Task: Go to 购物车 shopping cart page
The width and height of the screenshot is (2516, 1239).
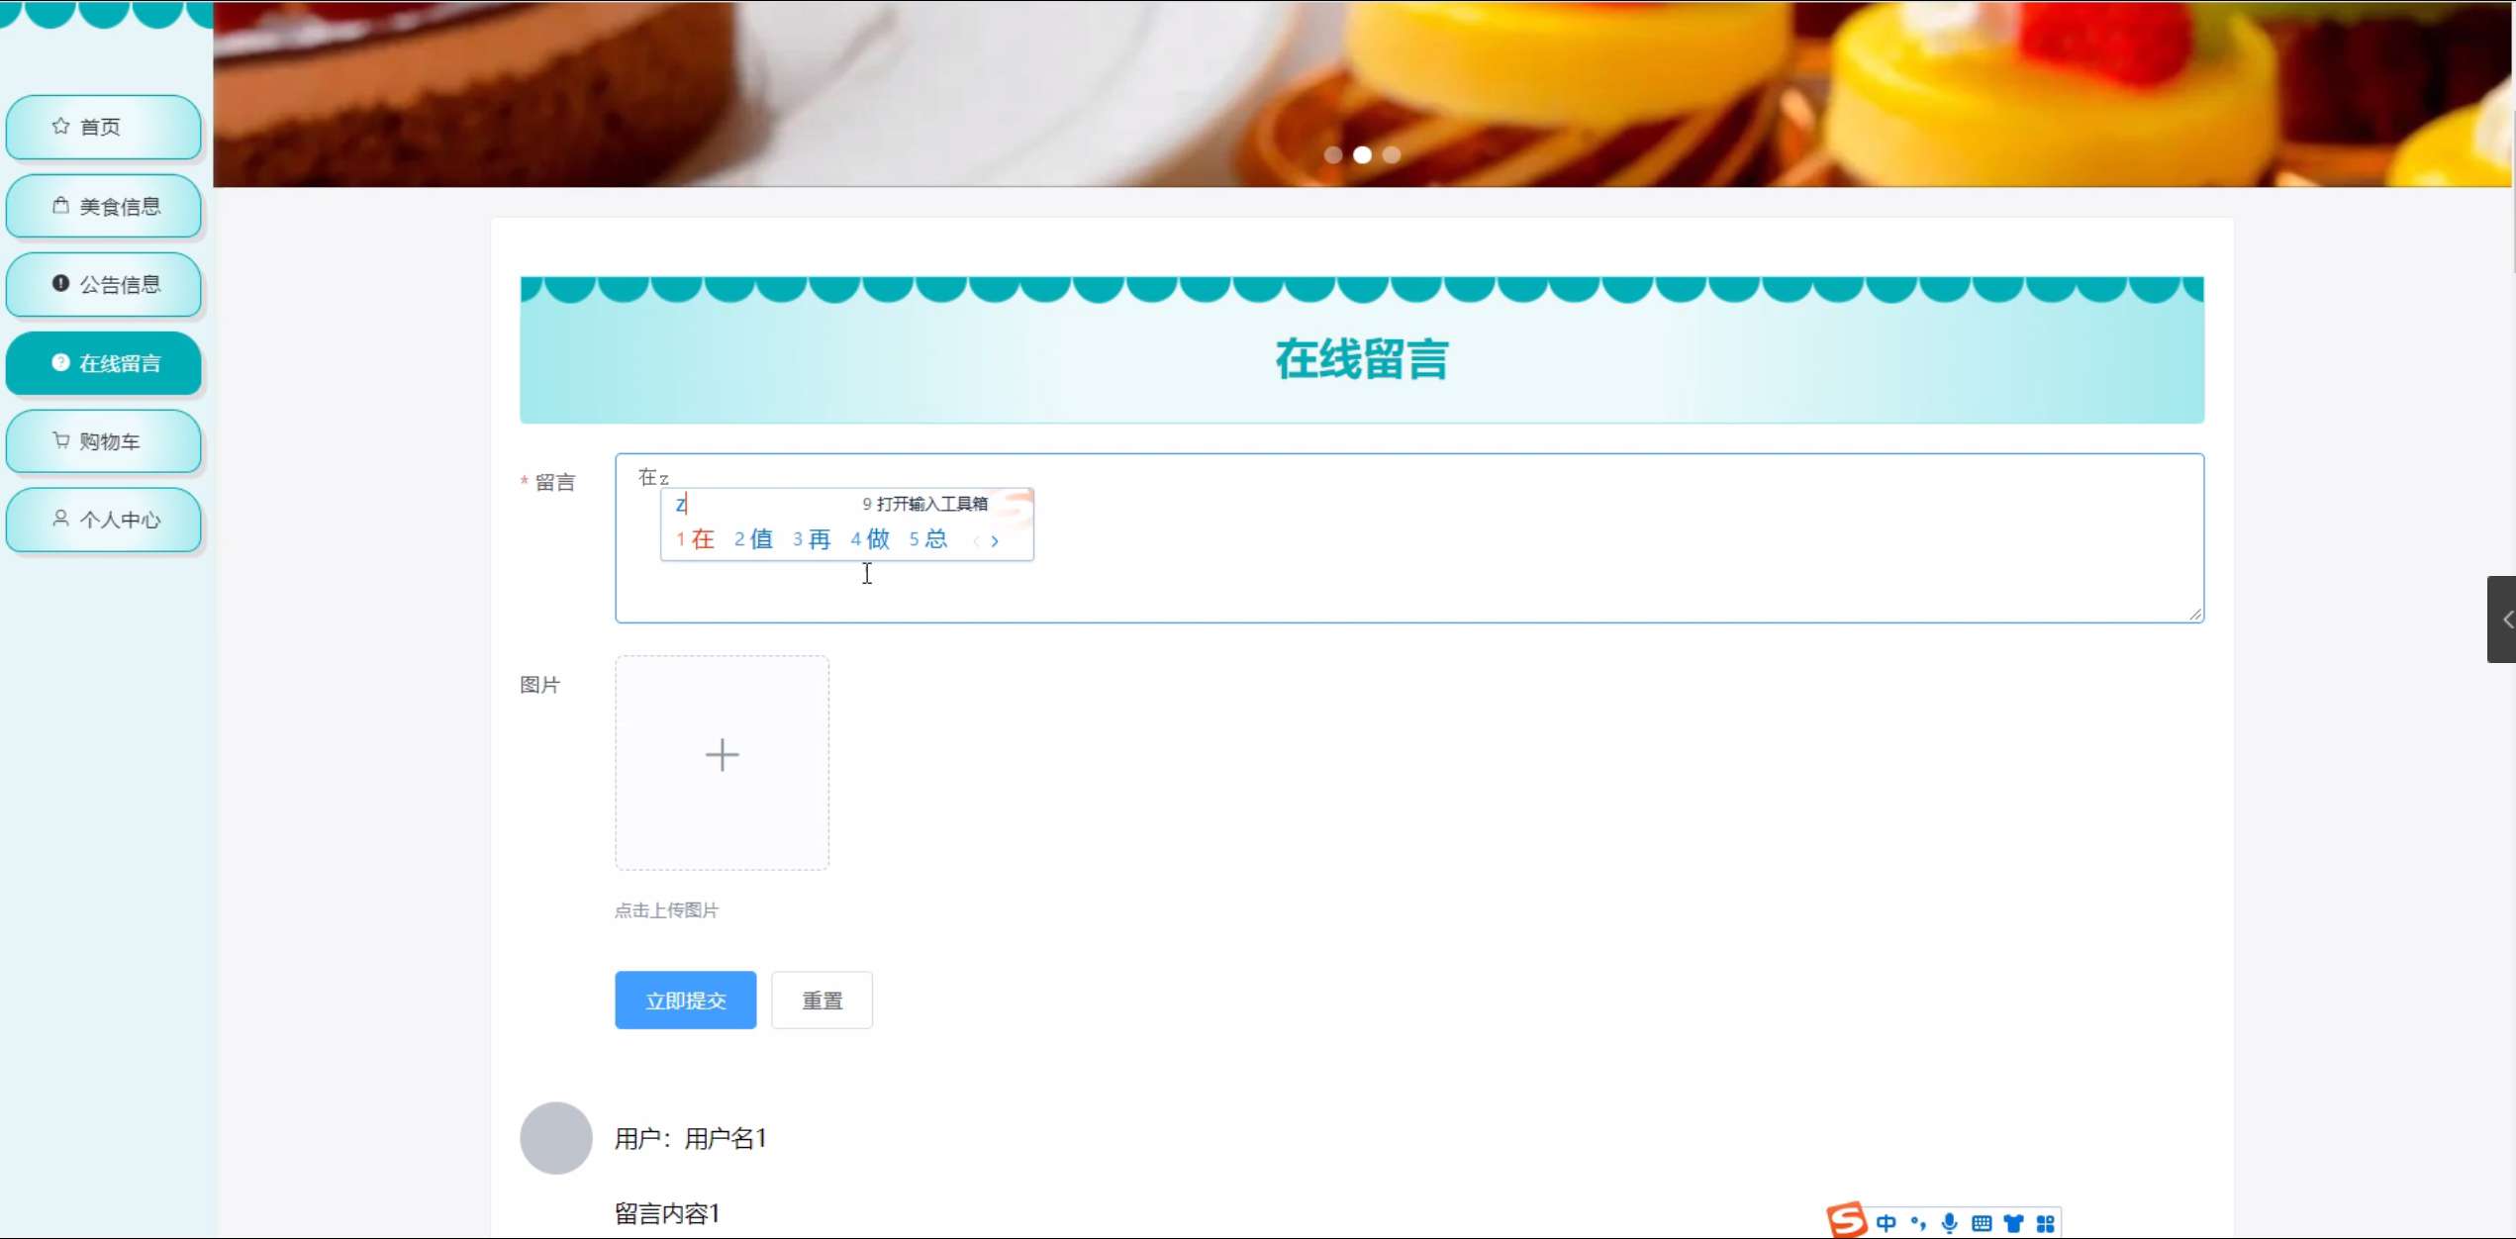Action: [104, 441]
